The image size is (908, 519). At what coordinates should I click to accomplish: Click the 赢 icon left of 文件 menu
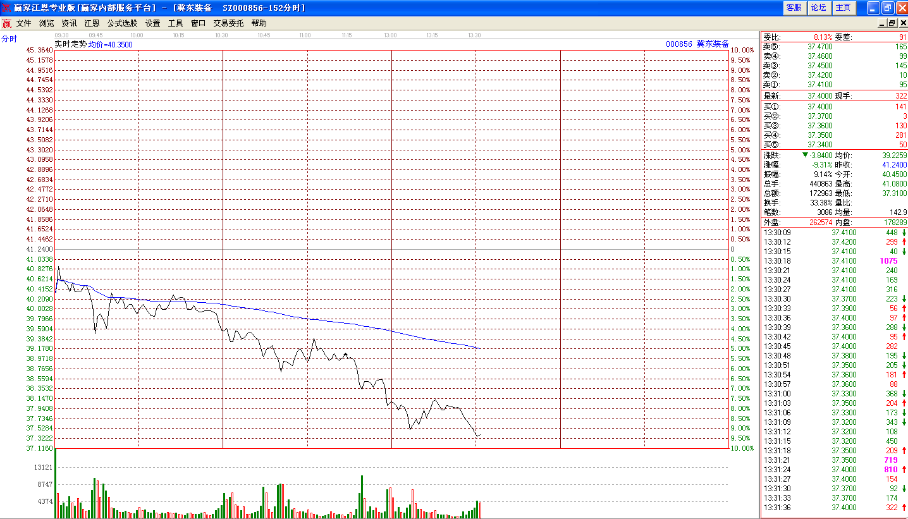pyautogui.click(x=6, y=23)
